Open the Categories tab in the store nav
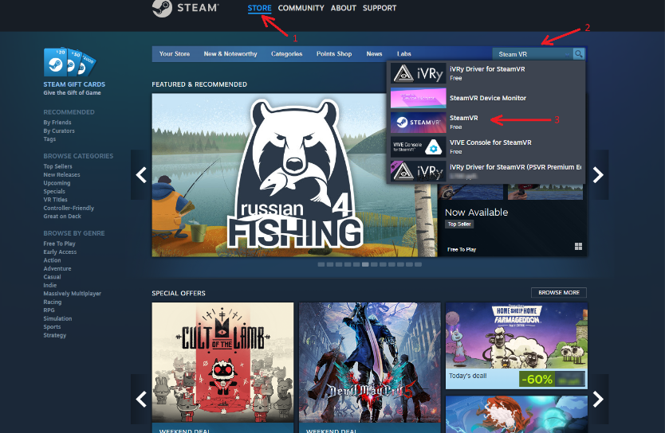The image size is (665, 433). click(x=286, y=54)
